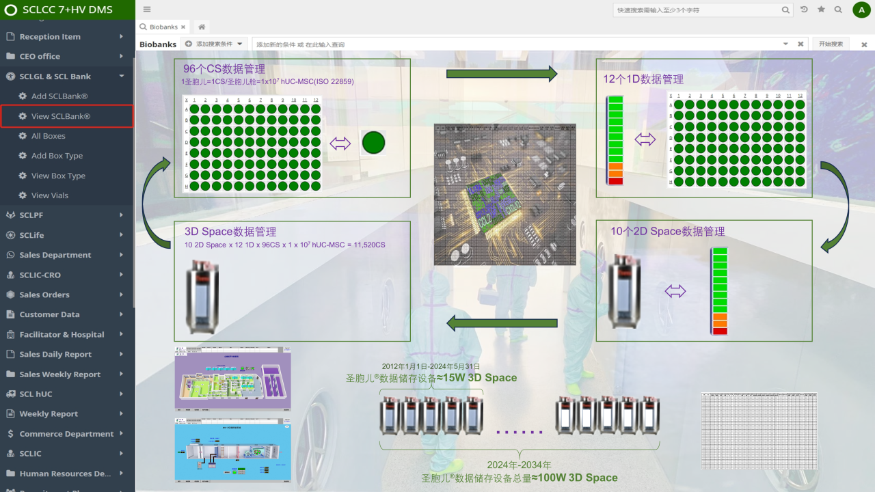Expand the Sales Department arrow

pyautogui.click(x=121, y=255)
